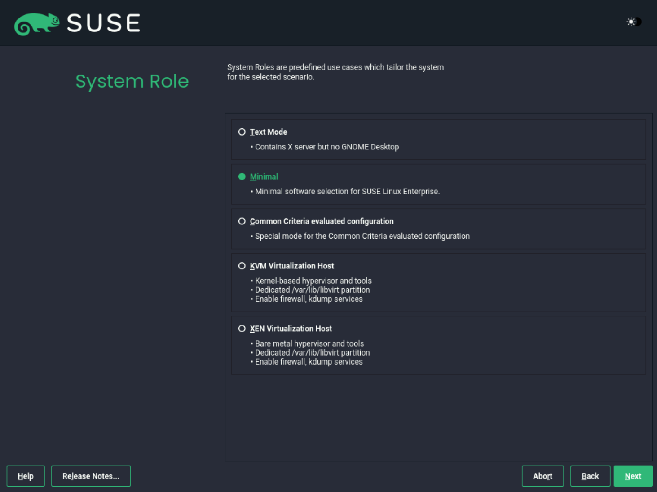Click the 'Contains X server but no GNOME' description
Viewport: 657px width, 492px height.
click(326, 147)
